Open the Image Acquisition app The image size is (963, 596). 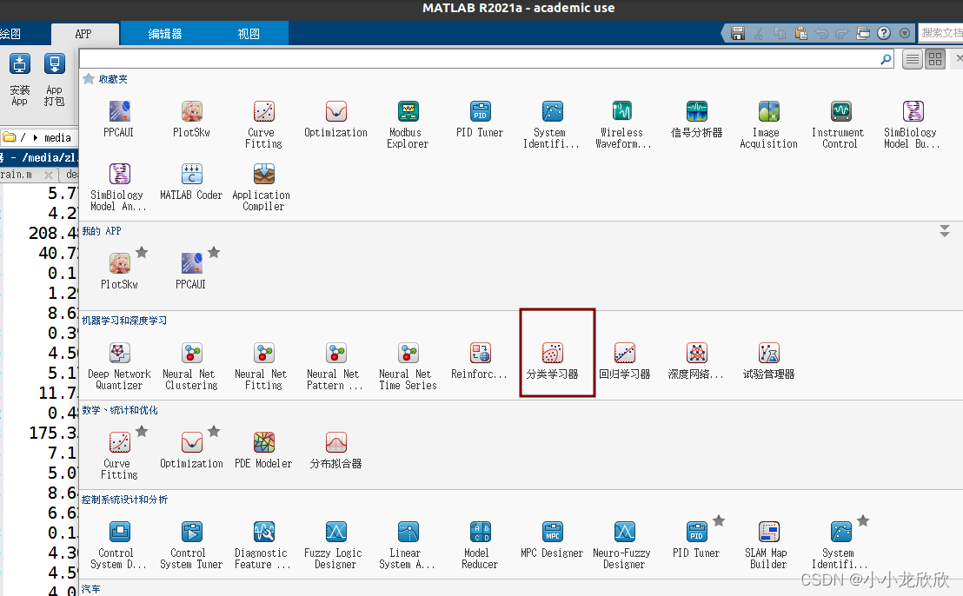pyautogui.click(x=768, y=124)
